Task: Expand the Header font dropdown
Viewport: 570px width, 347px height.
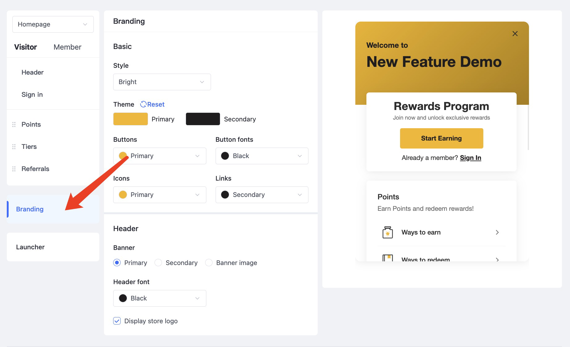Action: coord(160,298)
